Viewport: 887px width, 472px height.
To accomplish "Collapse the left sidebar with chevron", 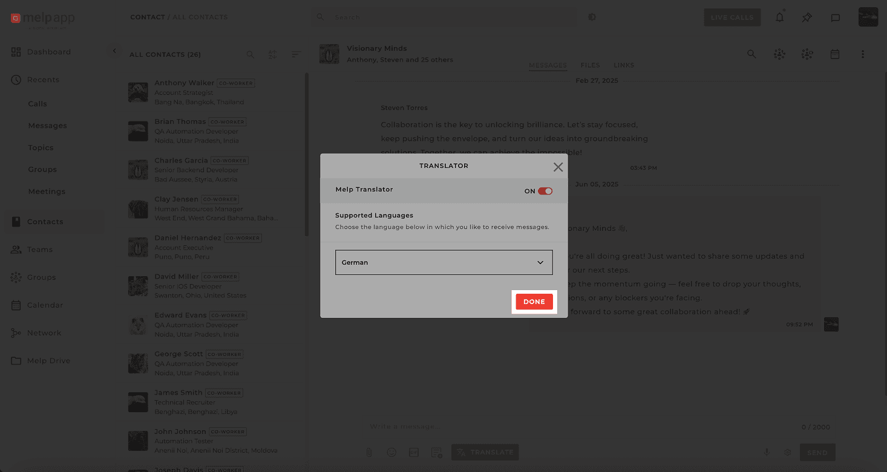I will coord(114,51).
